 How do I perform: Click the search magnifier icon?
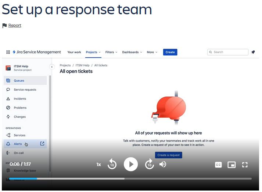coord(211,52)
